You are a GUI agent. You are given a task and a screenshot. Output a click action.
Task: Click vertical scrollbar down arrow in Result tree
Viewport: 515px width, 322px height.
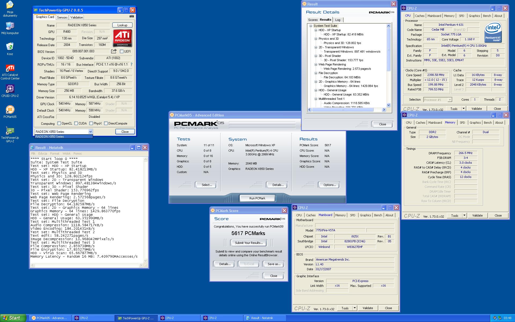(389, 105)
